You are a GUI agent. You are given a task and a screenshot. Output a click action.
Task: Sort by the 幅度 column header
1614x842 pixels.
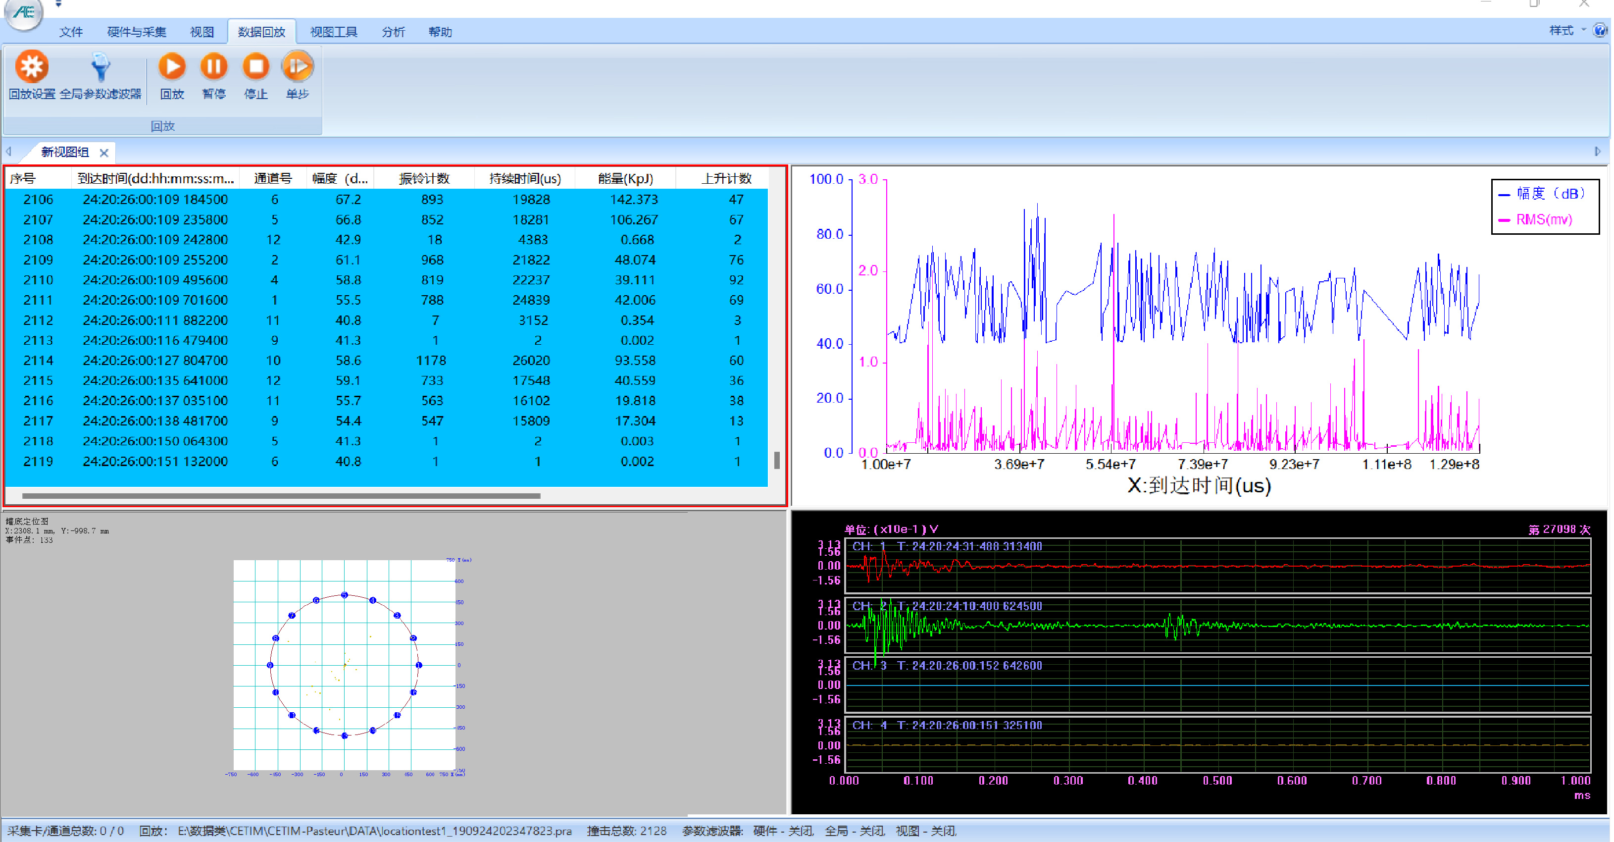340,179
